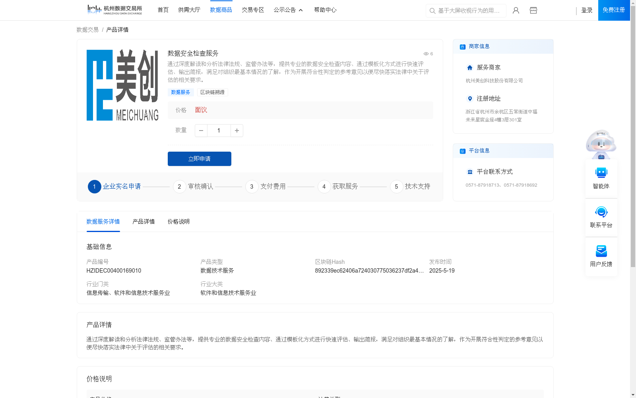Open 交易专区 in top navigation
Image resolution: width=636 pixels, height=398 pixels.
[x=253, y=10]
